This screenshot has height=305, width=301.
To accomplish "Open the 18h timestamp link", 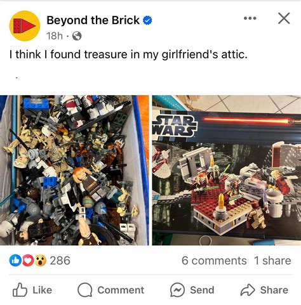I will click(55, 36).
